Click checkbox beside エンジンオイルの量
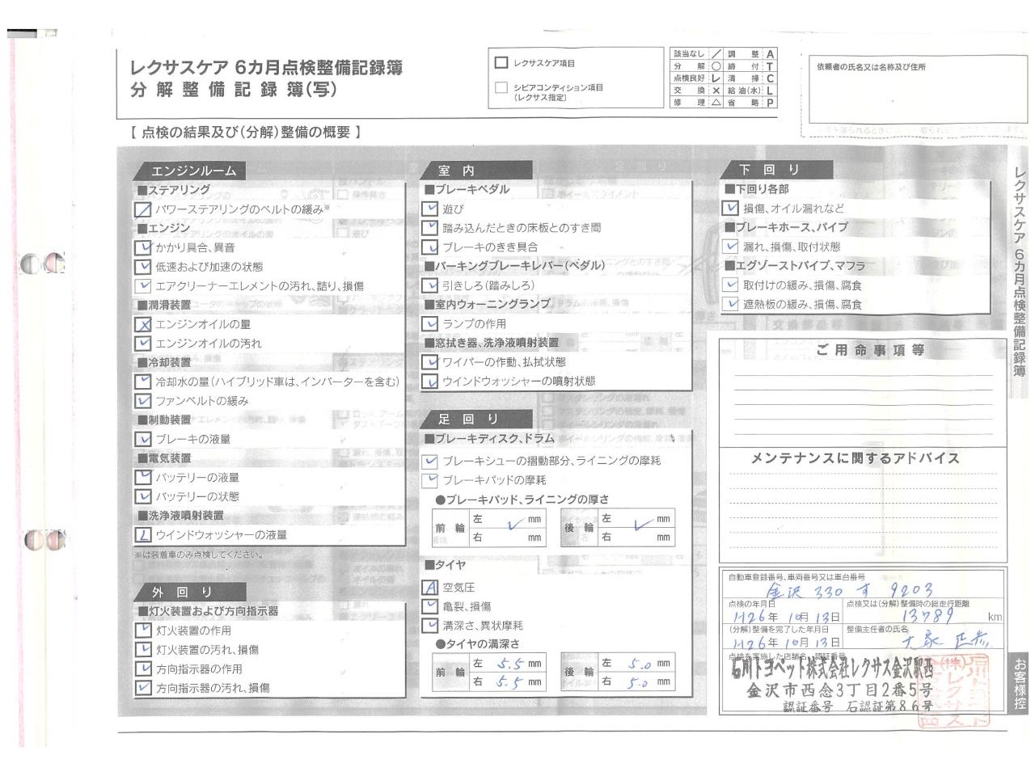 pos(143,324)
